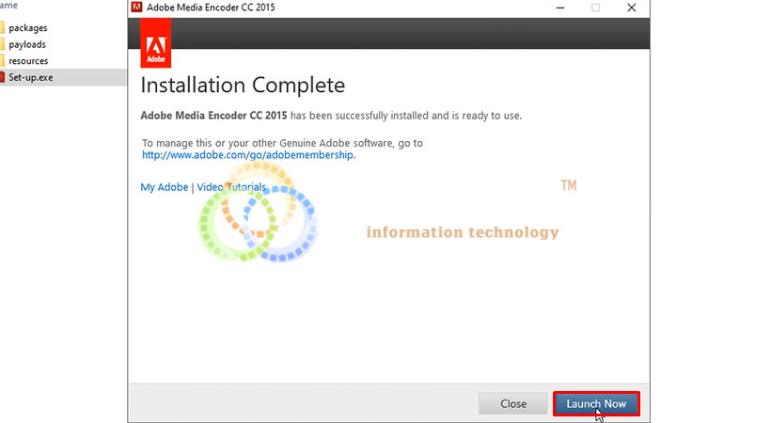Launch Adobe Media Encoder with Launch Now

click(596, 403)
